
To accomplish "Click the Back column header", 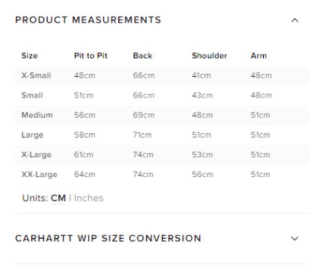I will point(142,56).
